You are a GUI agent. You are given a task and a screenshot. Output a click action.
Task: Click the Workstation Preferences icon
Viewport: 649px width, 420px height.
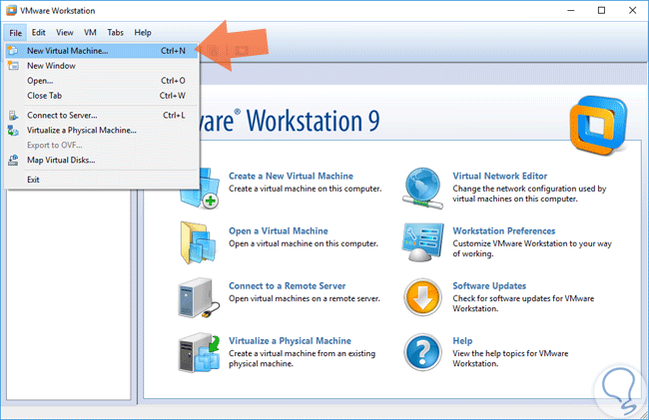pyautogui.click(x=422, y=242)
